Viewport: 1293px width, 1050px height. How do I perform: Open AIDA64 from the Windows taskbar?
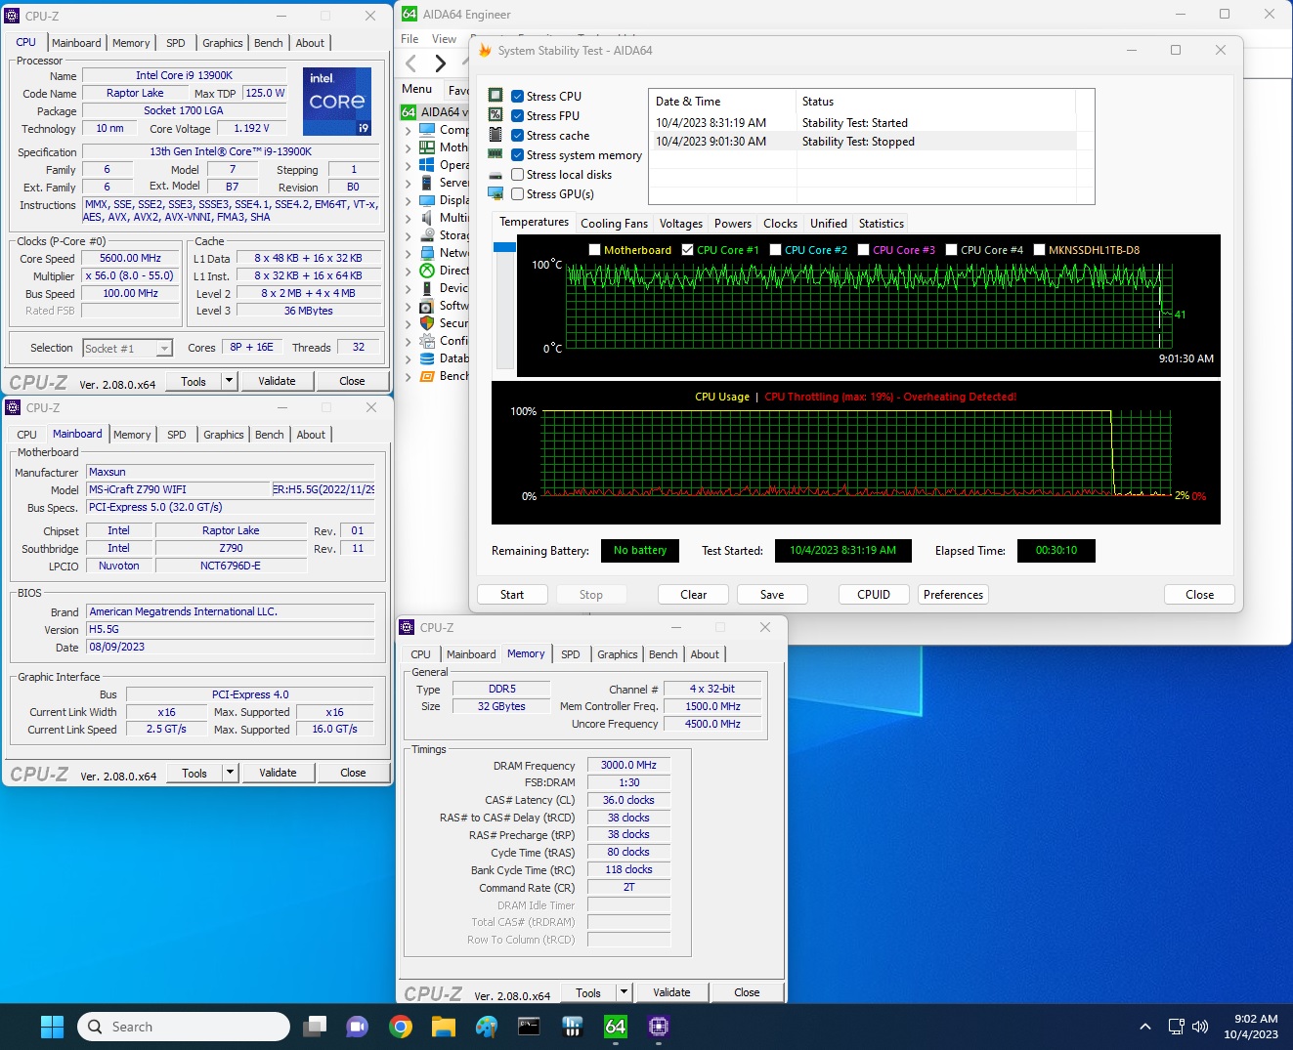click(615, 1027)
